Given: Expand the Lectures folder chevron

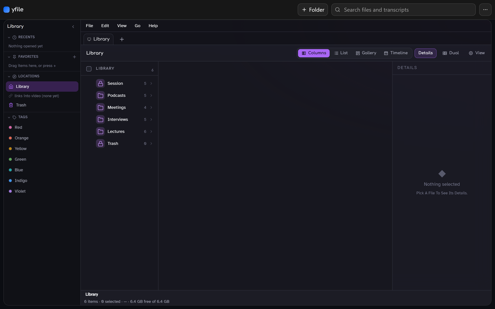Looking at the screenshot, I should pos(151,131).
